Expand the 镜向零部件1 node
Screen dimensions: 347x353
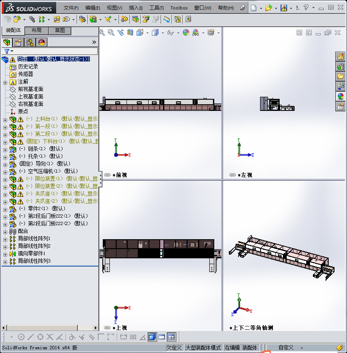(5, 255)
